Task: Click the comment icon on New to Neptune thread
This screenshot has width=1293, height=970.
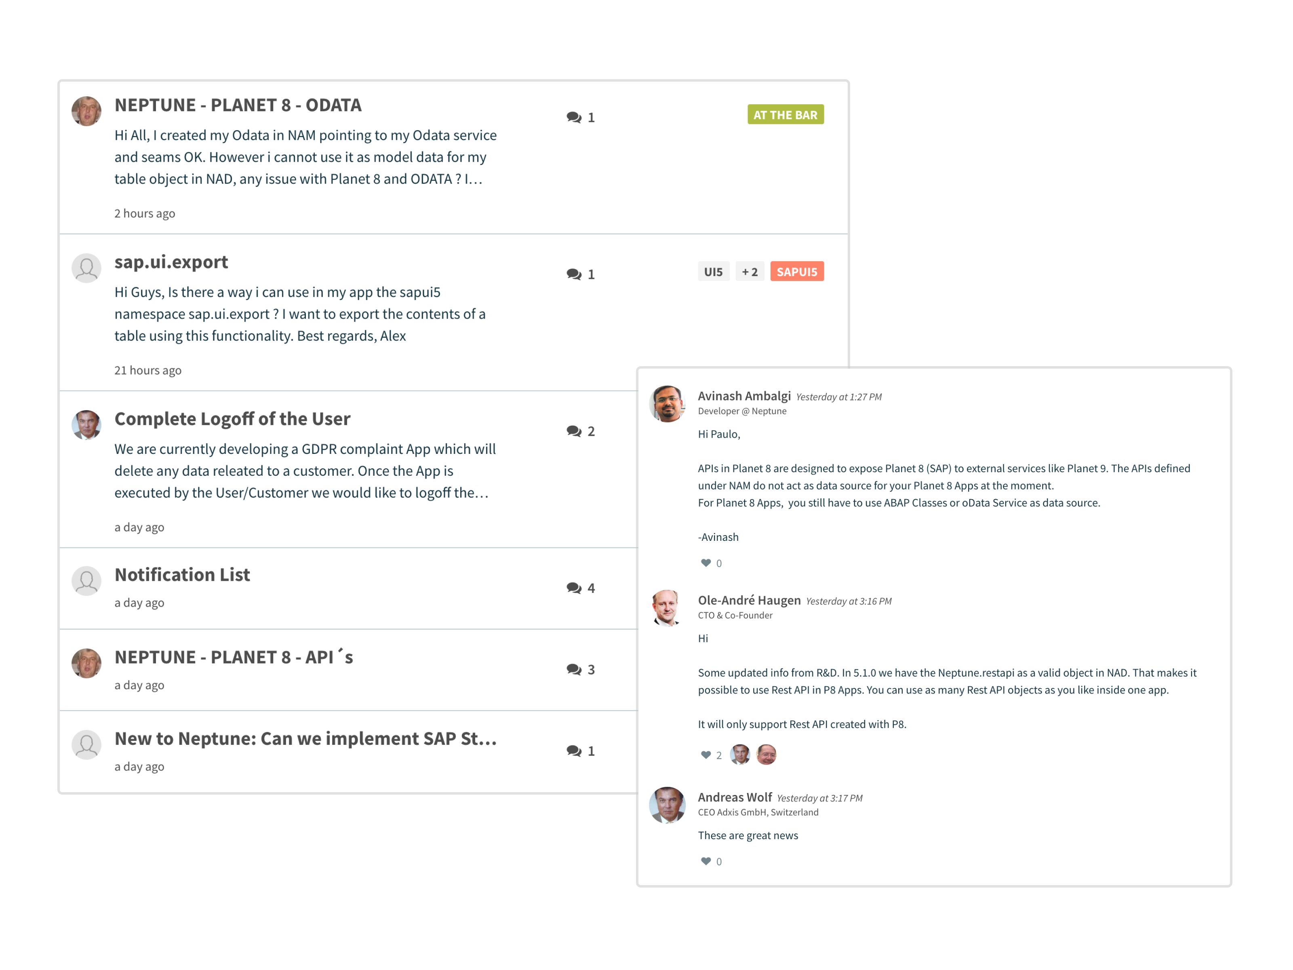Action: (x=573, y=751)
